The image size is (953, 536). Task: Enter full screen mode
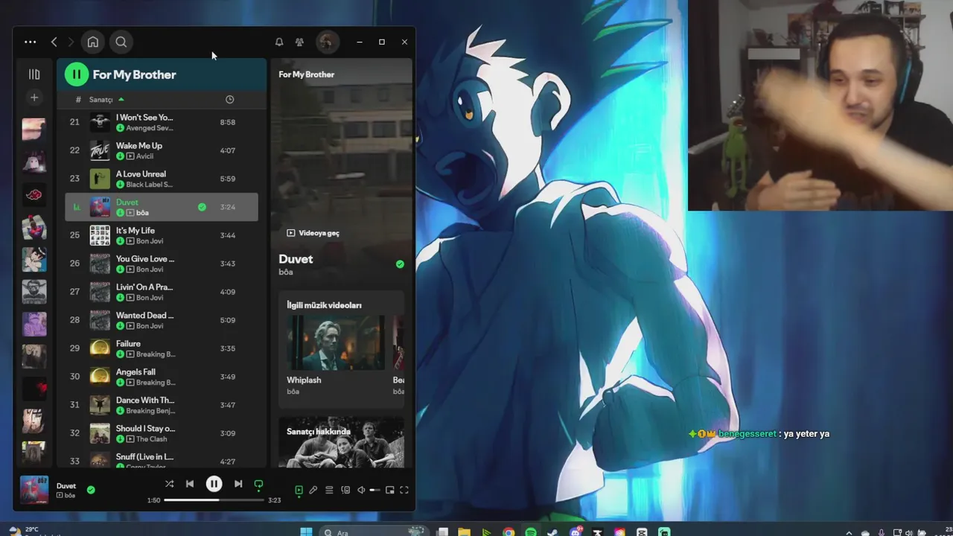[404, 490]
